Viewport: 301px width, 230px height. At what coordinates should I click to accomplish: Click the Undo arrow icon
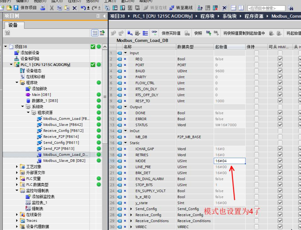click(x=83, y=8)
